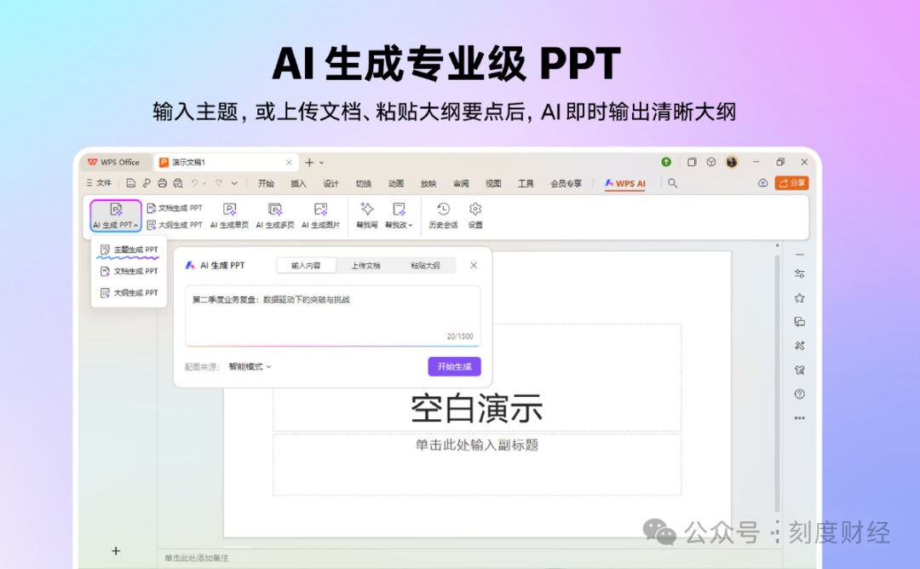Screen dimensions: 920x569
Task: Switch to the 上传文档 tab in dialog
Action: (x=366, y=265)
